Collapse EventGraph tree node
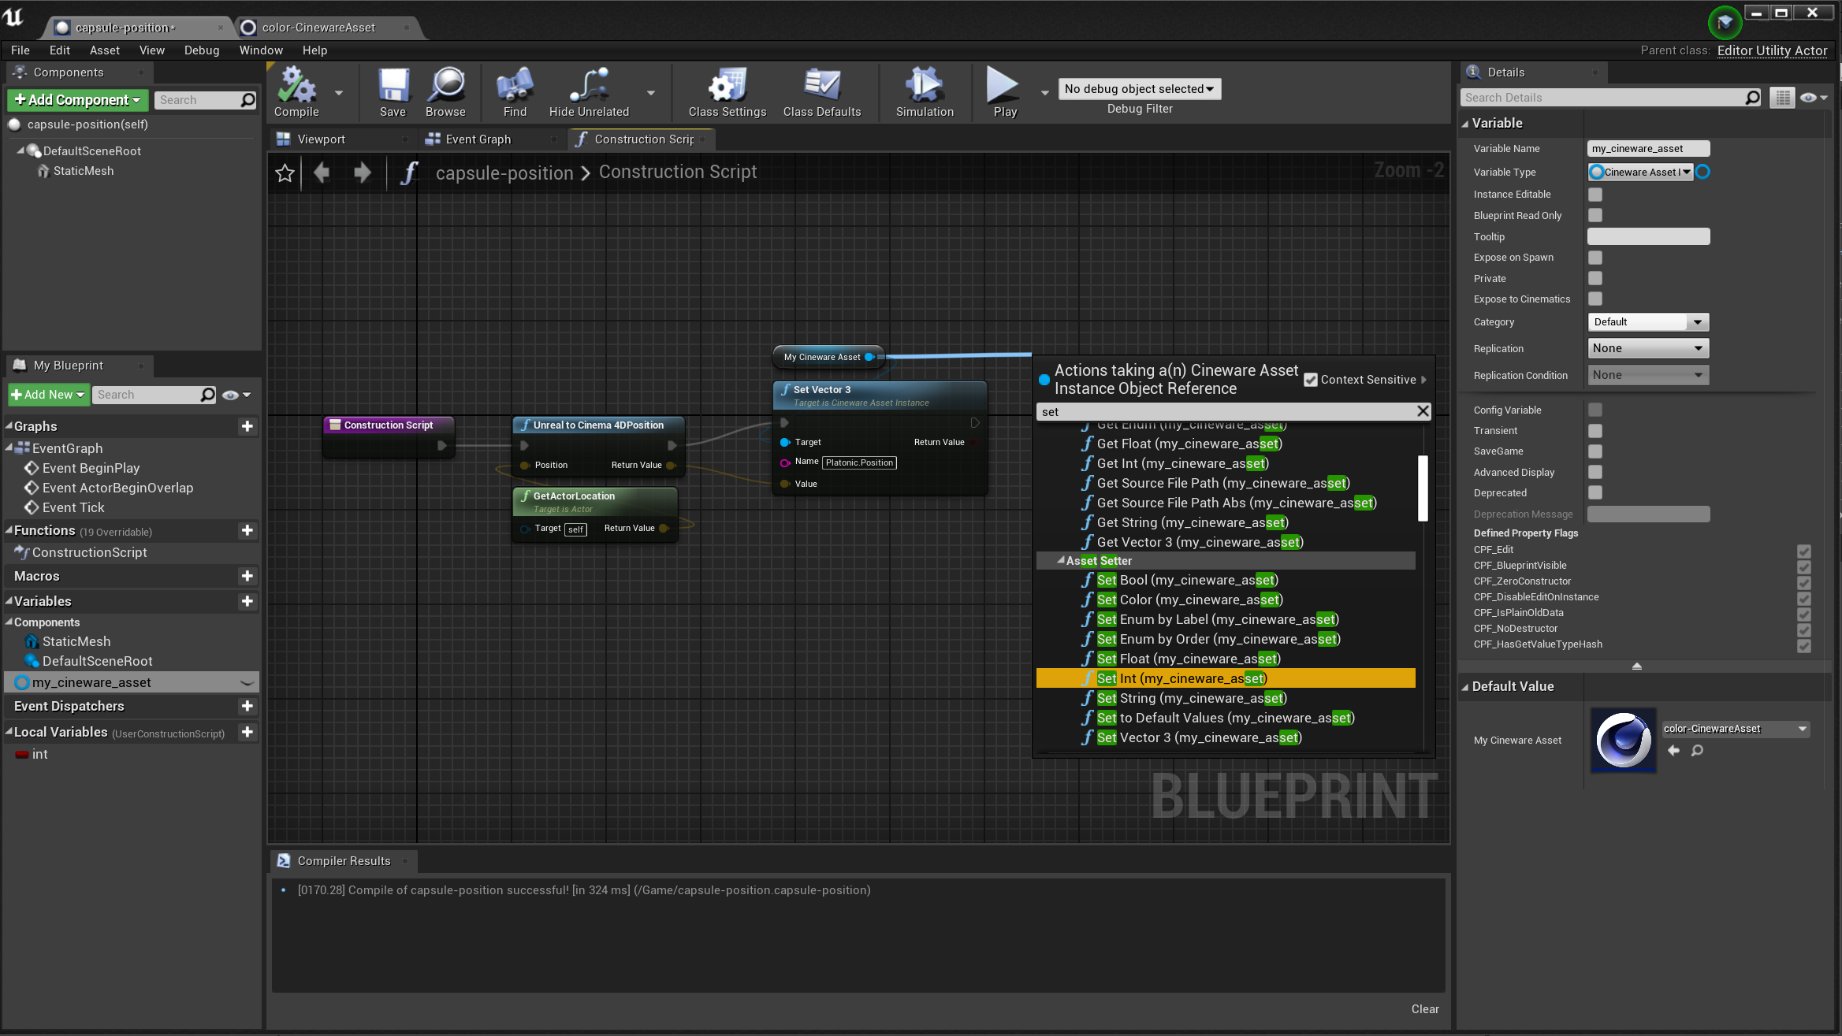Screen dimensions: 1842x1036 click(x=9, y=447)
